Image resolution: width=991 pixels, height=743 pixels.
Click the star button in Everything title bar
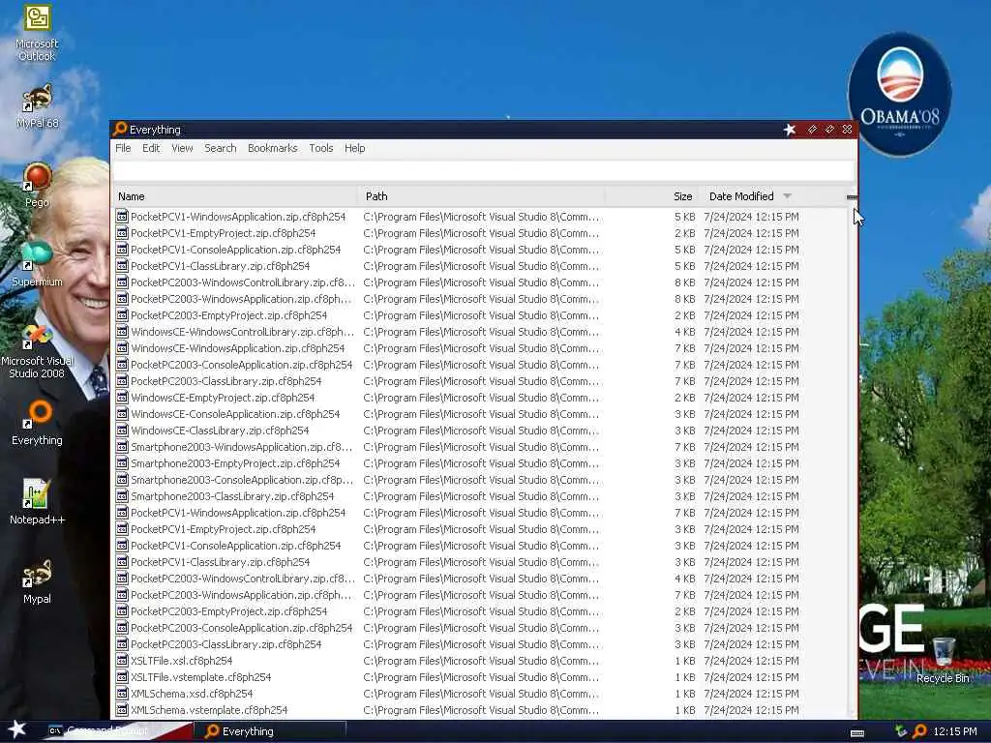tap(790, 130)
